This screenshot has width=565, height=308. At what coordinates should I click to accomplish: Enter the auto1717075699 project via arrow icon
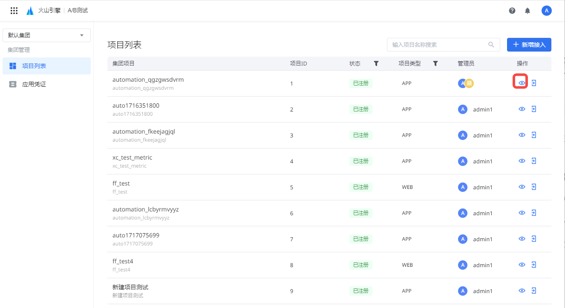[534, 239]
